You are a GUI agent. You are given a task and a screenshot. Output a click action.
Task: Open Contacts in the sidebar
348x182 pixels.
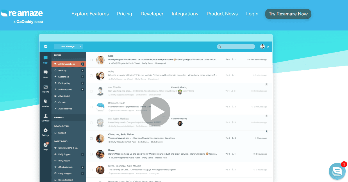pos(45,117)
